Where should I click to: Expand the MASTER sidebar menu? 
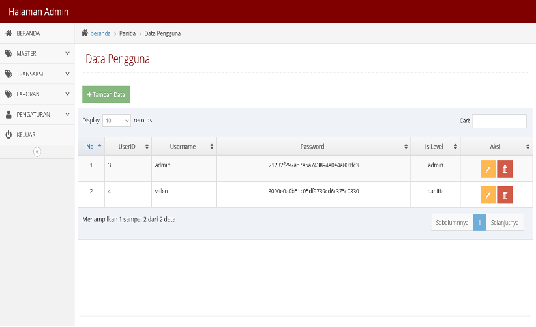click(x=37, y=53)
